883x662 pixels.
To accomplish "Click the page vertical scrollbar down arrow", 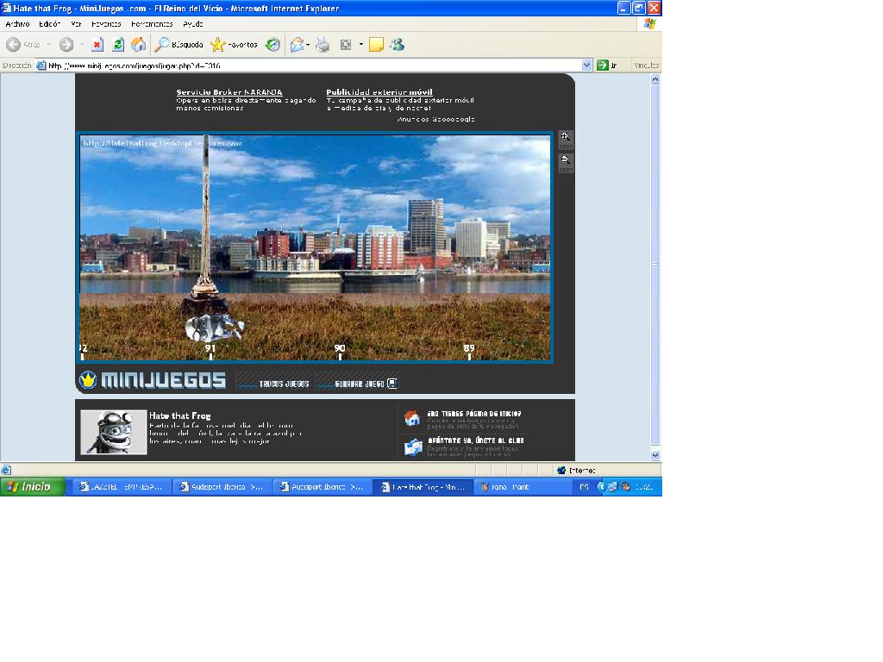I will (655, 455).
